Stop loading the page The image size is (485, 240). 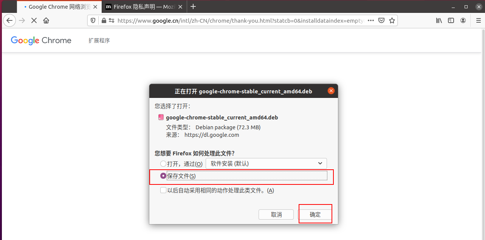click(x=34, y=20)
